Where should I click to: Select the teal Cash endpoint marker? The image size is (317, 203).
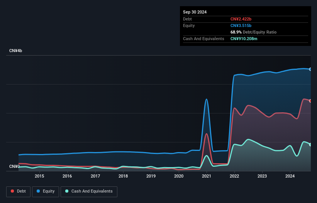click(x=310, y=145)
